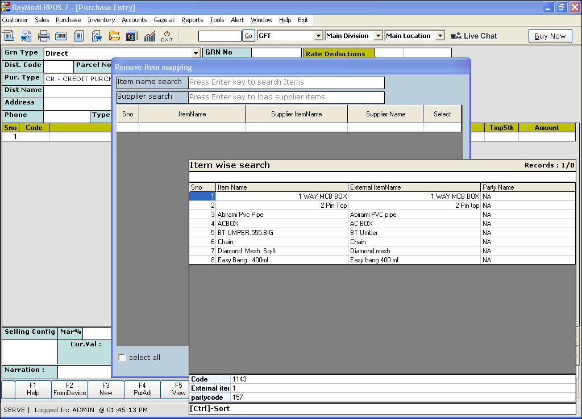Viewport: 582px width, 419px height.
Task: Click the printer icon in toolbar
Action: [44, 36]
